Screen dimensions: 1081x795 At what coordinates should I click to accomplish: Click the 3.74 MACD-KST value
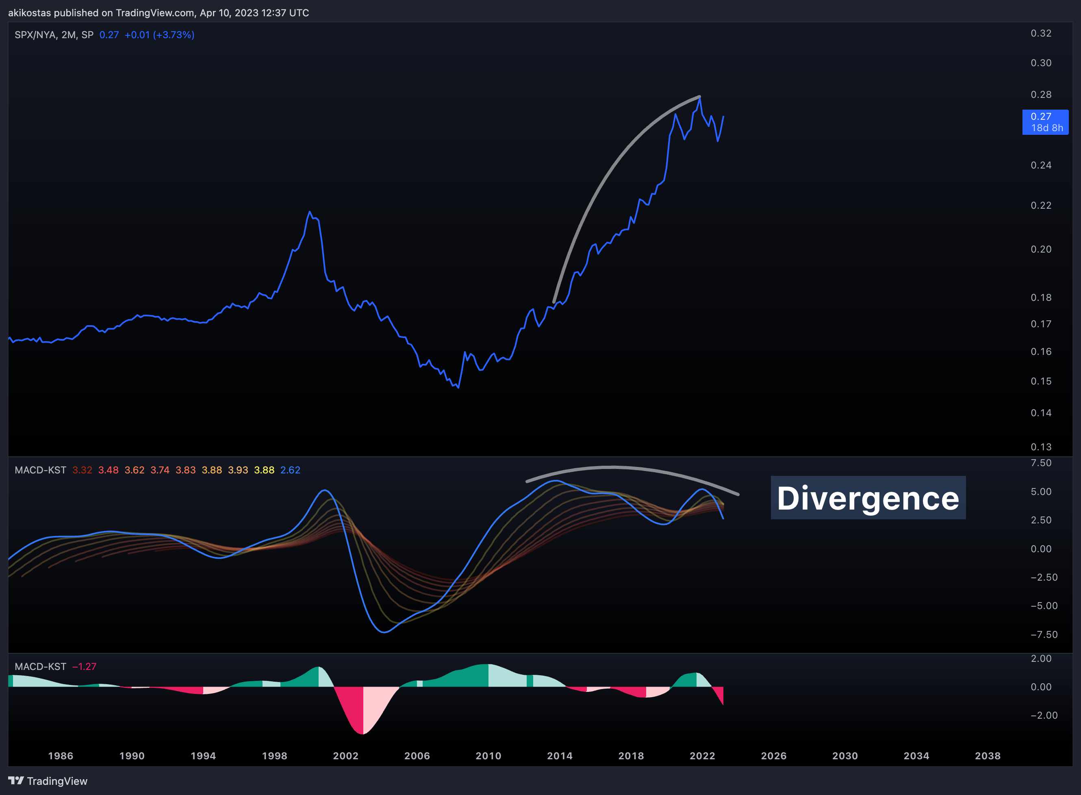pyautogui.click(x=160, y=470)
